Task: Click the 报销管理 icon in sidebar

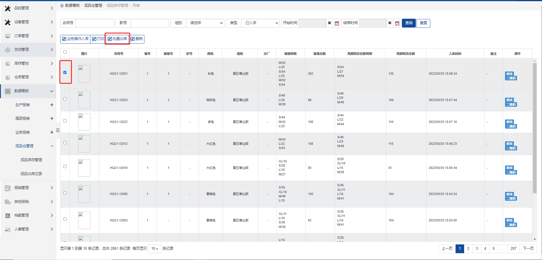Action: pos(8,188)
